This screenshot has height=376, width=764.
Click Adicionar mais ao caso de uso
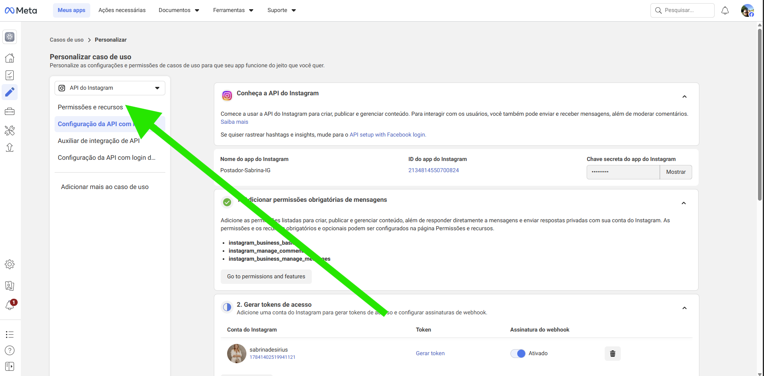(x=105, y=187)
